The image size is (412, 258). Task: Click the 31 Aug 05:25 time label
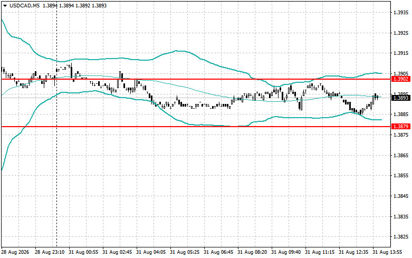coord(185,252)
